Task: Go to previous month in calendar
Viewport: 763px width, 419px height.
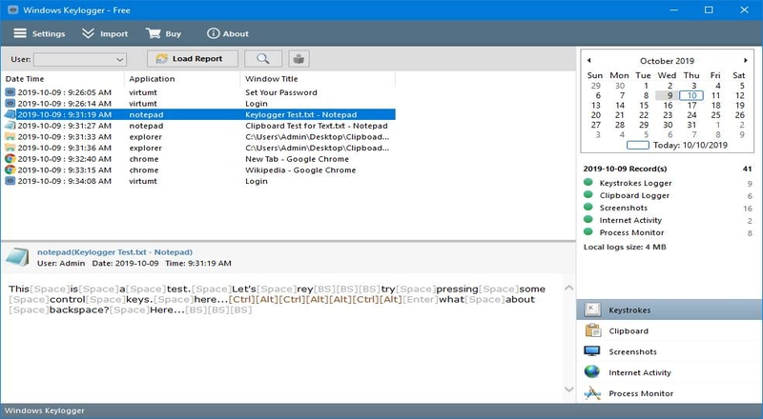Action: 588,61
